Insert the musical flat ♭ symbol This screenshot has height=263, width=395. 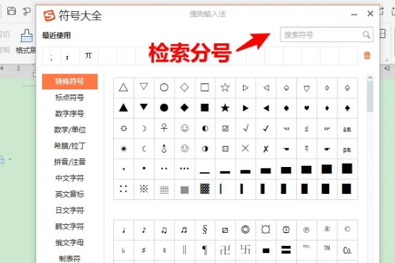(124, 250)
